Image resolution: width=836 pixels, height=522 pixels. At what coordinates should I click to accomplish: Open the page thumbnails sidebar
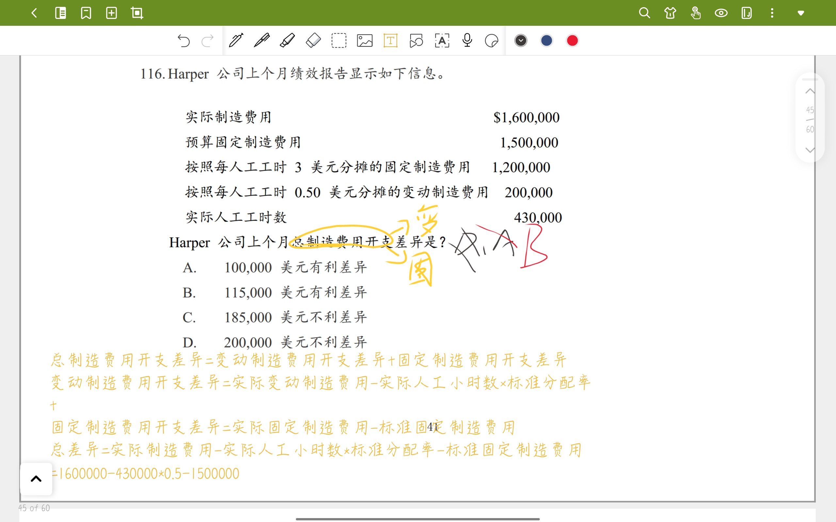(60, 13)
